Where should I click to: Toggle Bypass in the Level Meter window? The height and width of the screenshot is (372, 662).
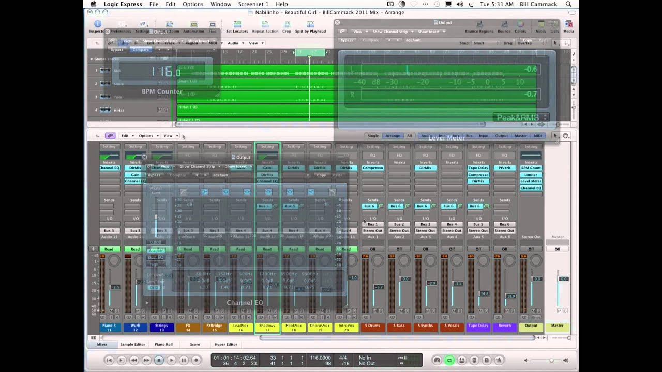(x=347, y=40)
